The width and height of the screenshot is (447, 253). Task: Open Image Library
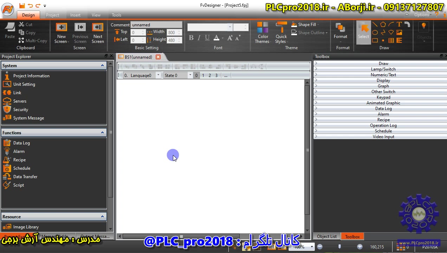pos(26,227)
